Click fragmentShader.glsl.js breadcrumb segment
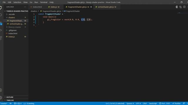The image size is (188, 105). pyautogui.click(x=51, y=11)
